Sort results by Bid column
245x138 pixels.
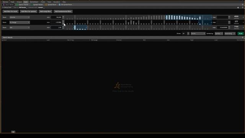(144, 40)
